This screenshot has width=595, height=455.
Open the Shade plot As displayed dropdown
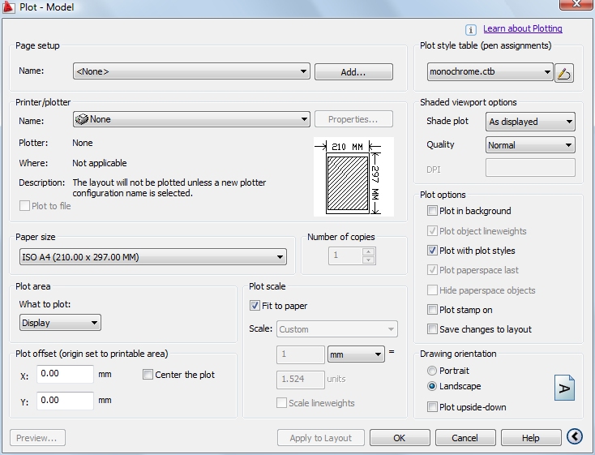pos(530,122)
